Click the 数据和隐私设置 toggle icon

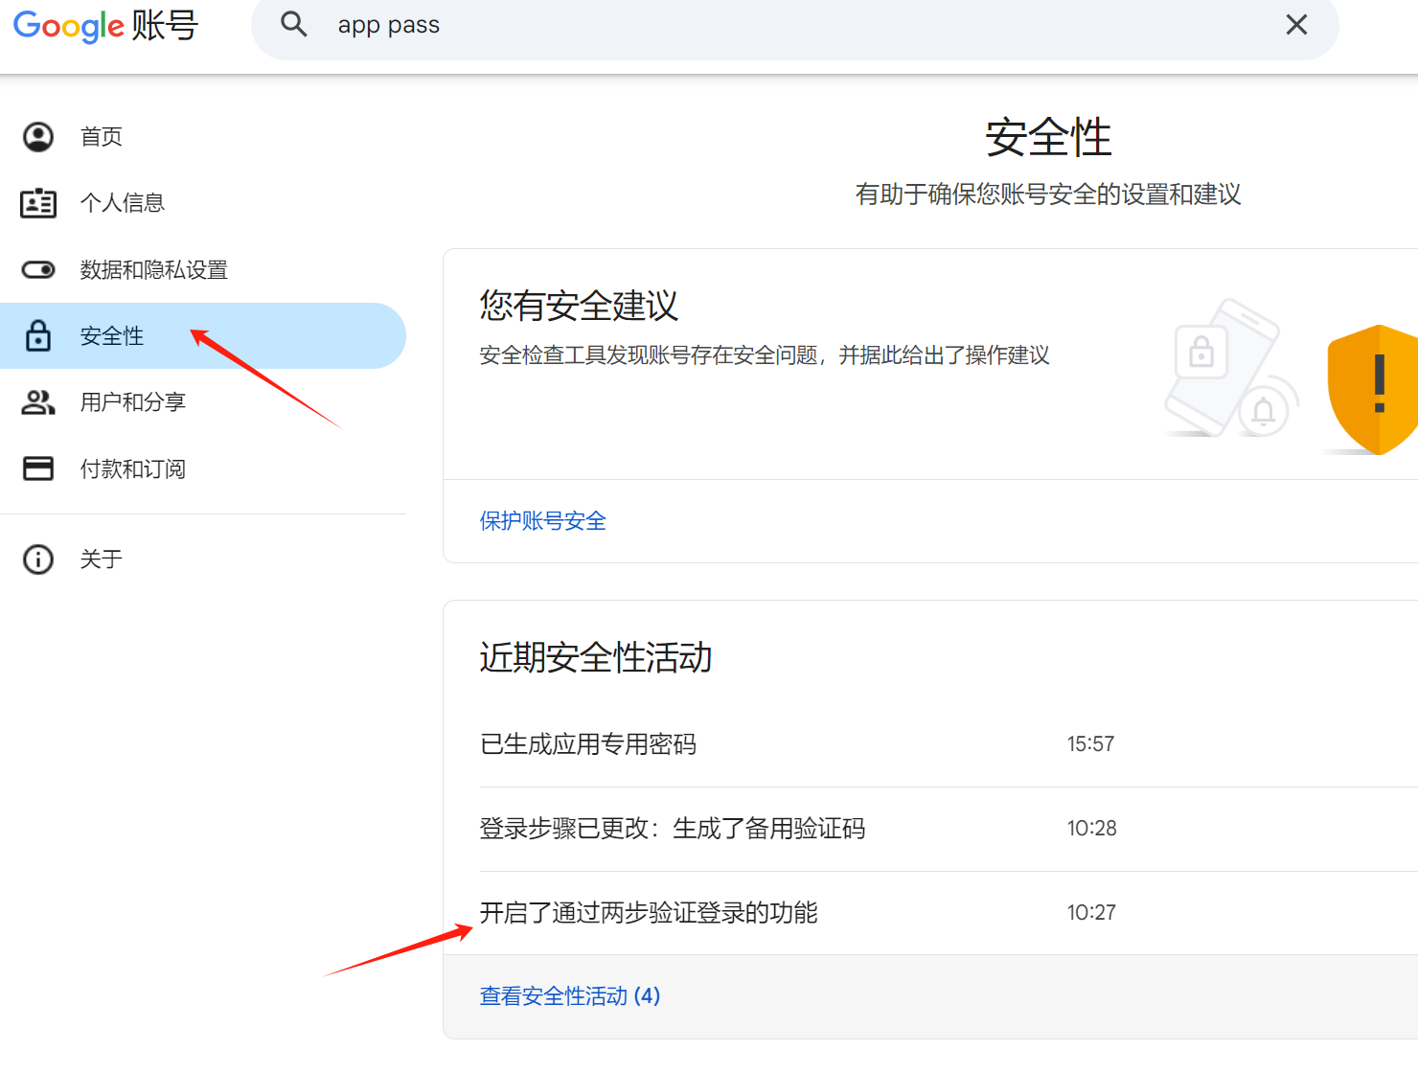point(38,270)
